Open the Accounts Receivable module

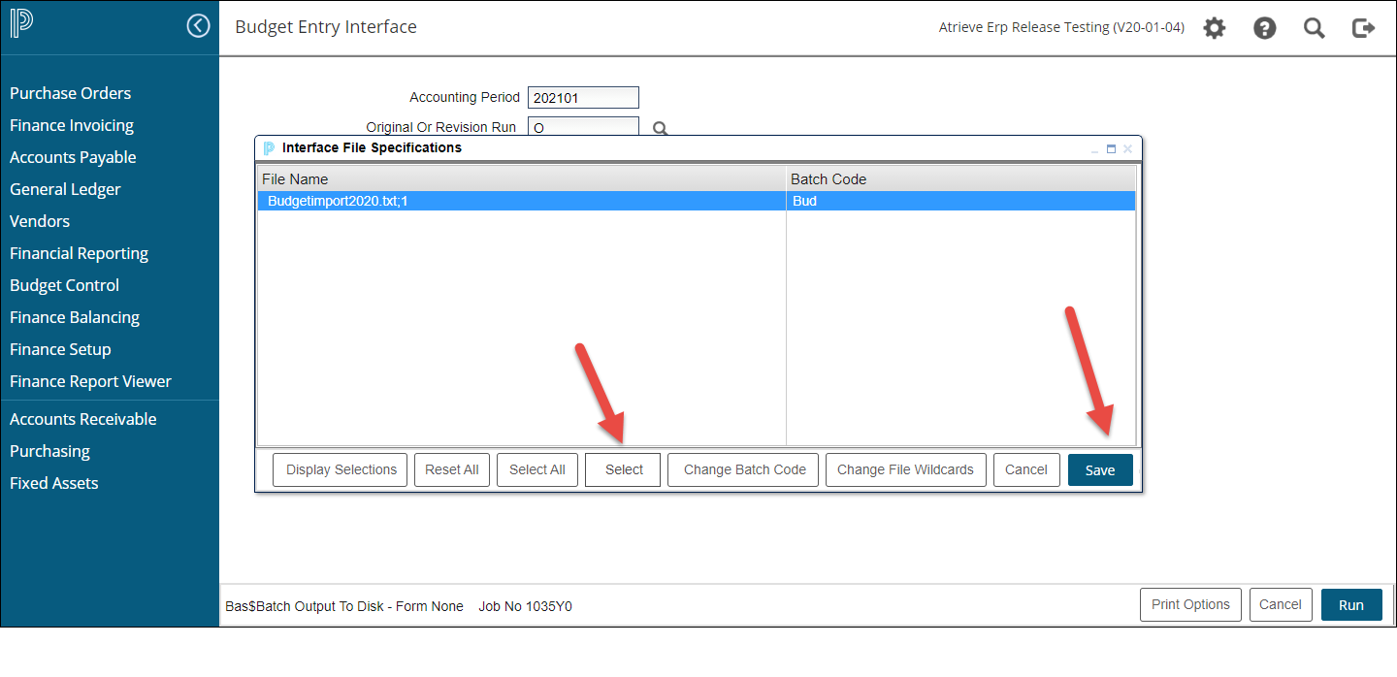pyautogui.click(x=83, y=419)
